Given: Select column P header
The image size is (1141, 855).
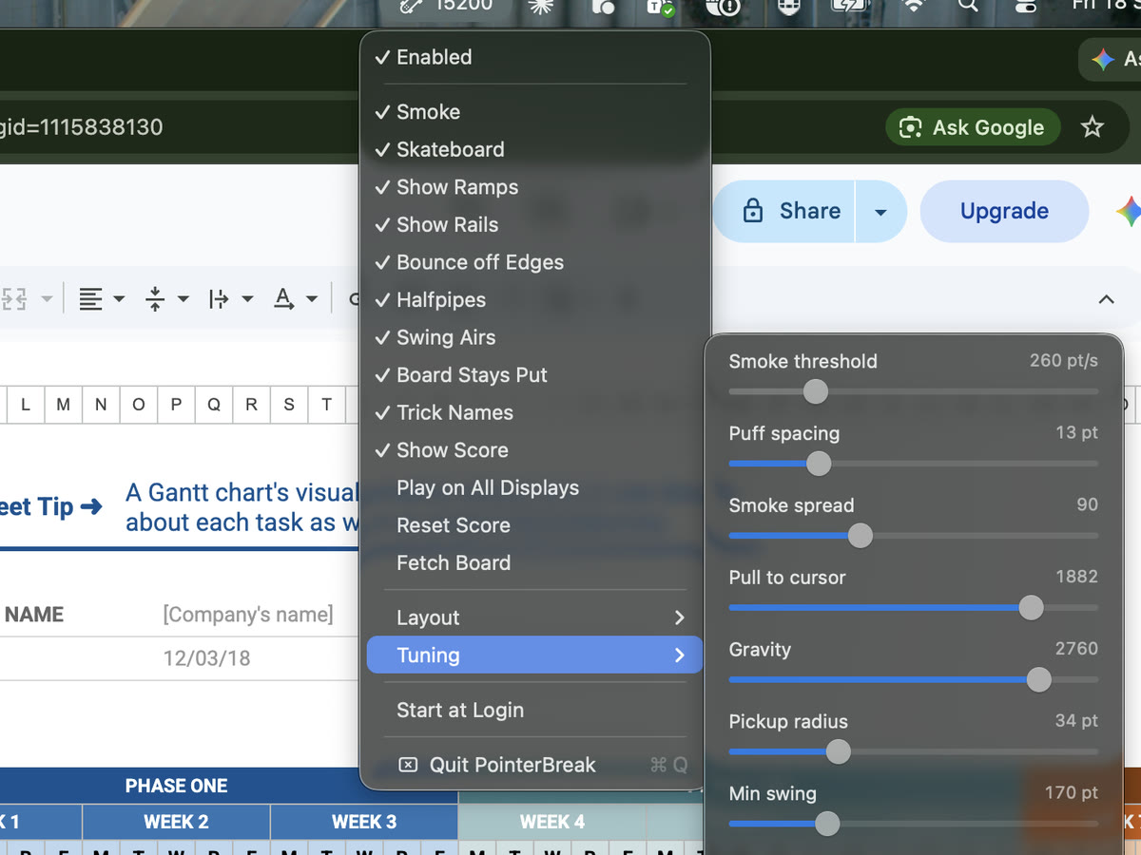Looking at the screenshot, I should pyautogui.click(x=176, y=405).
